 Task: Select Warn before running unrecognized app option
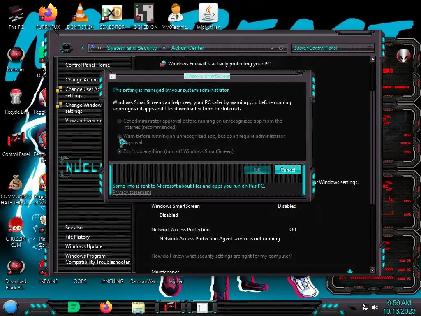120,137
